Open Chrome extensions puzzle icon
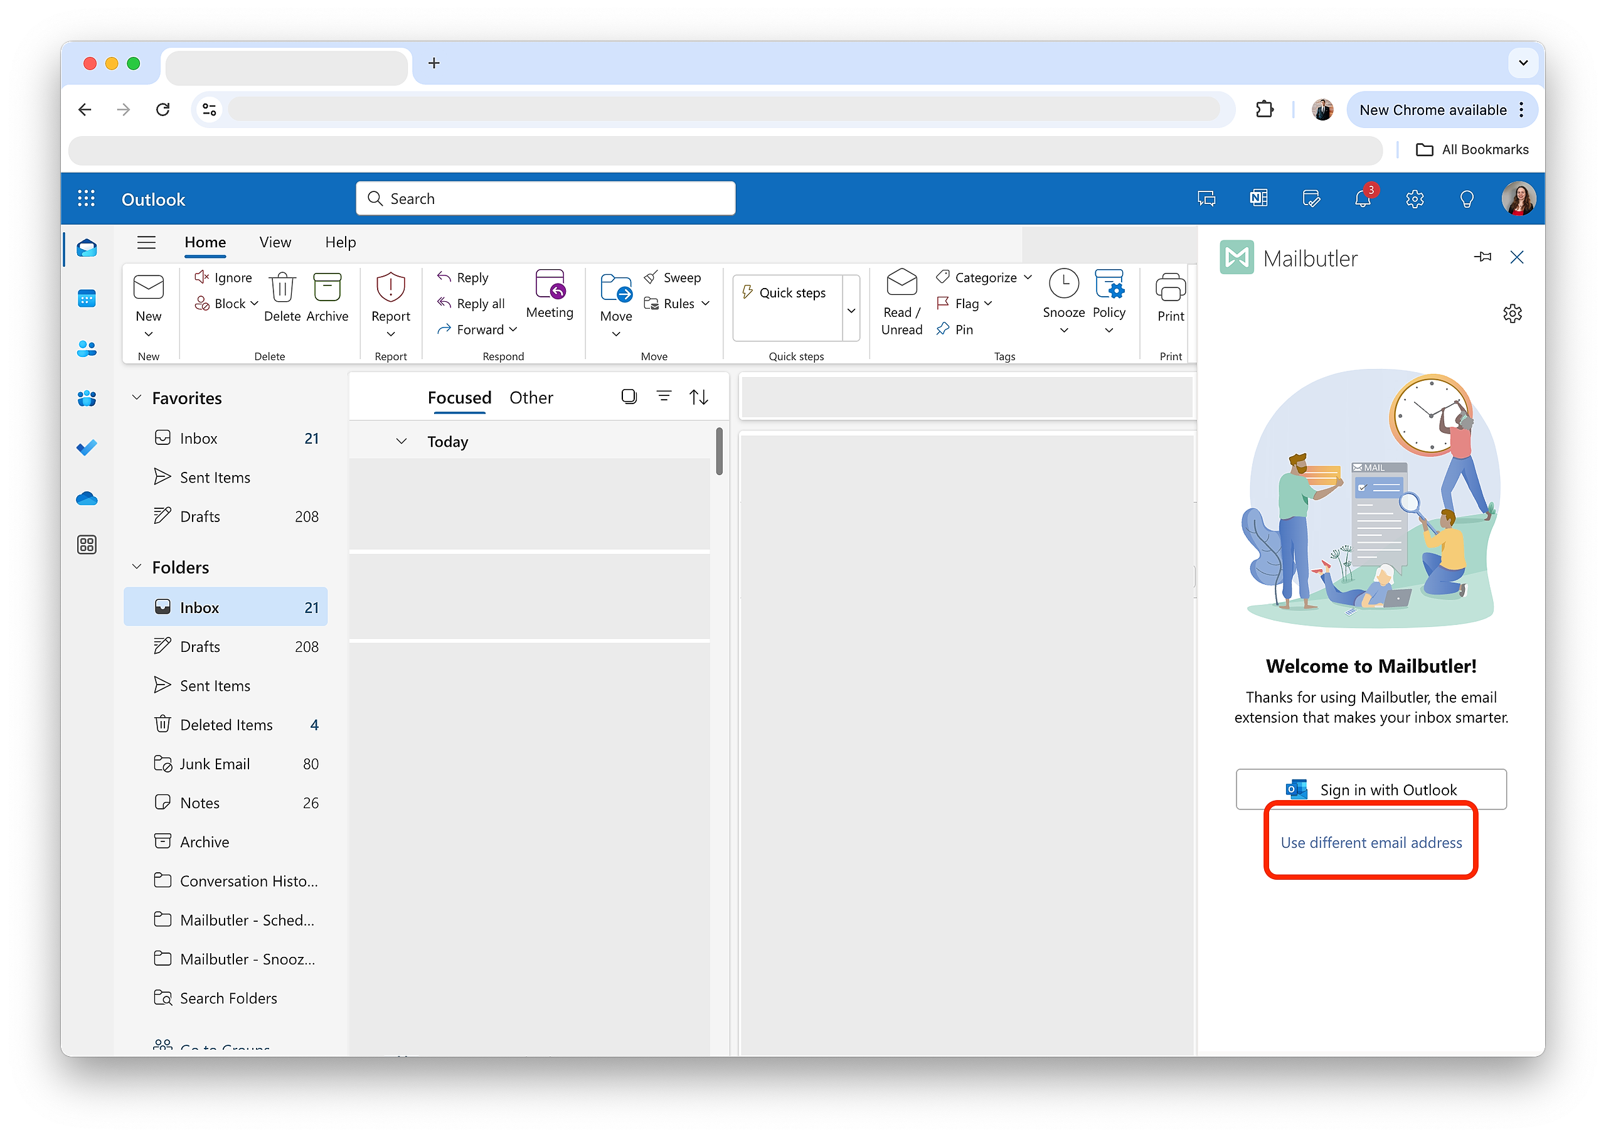 (1265, 109)
